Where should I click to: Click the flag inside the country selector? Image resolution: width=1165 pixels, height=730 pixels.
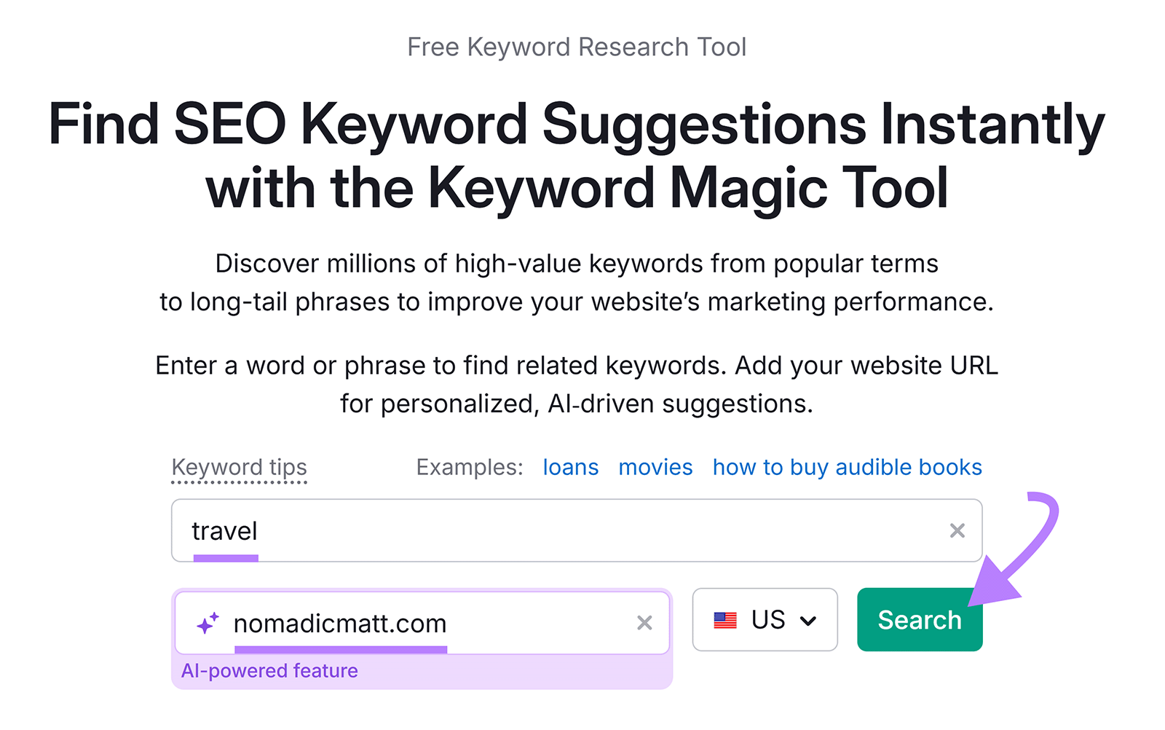(726, 620)
